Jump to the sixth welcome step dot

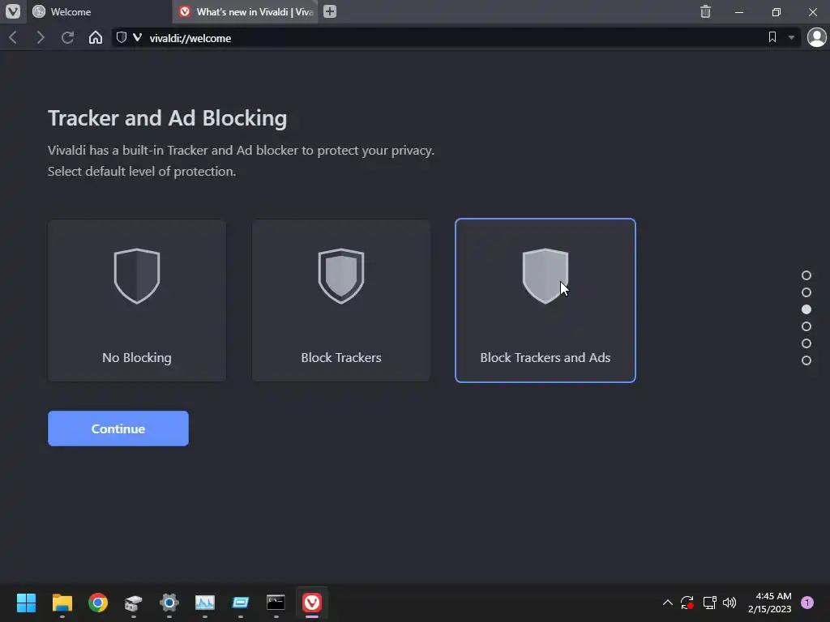806,360
